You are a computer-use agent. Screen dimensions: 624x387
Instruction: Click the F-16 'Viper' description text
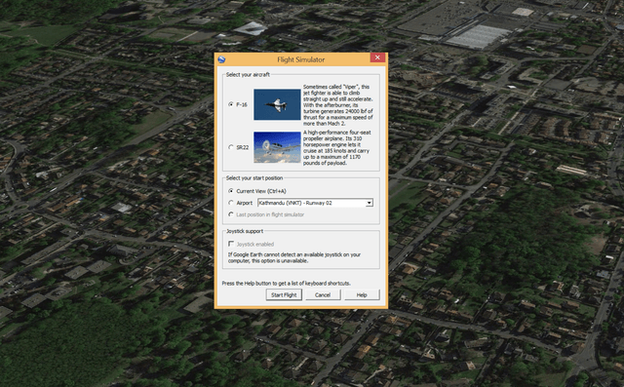click(x=338, y=105)
